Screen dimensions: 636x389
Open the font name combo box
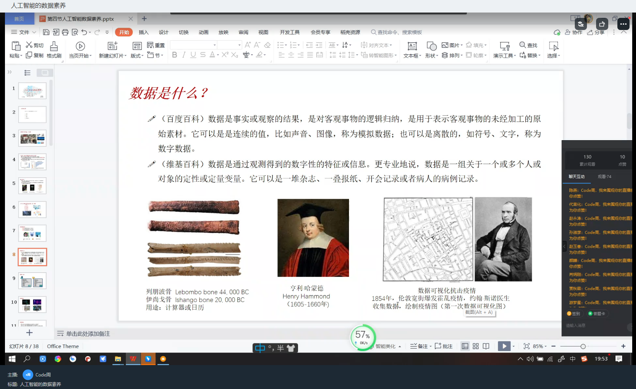click(193, 45)
